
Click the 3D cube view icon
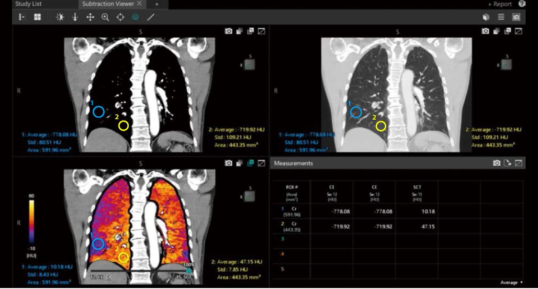[486, 17]
